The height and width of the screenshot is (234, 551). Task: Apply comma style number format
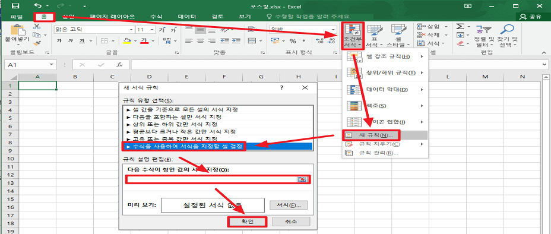point(303,41)
